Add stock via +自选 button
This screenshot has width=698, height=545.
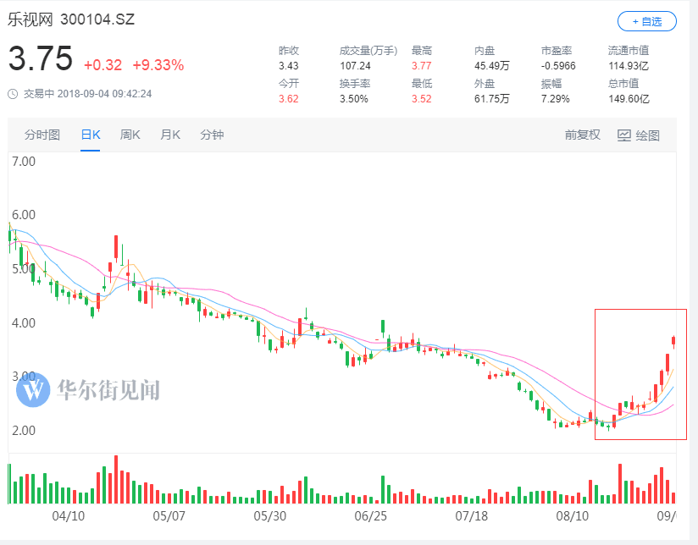pyautogui.click(x=647, y=22)
